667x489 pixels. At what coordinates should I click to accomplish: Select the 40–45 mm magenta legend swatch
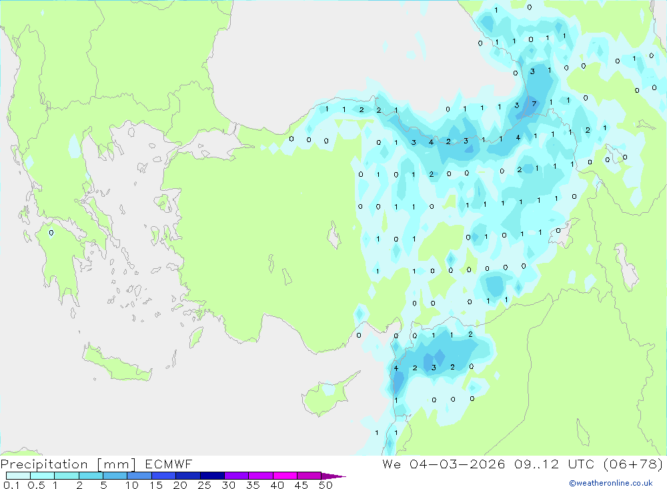click(x=285, y=476)
